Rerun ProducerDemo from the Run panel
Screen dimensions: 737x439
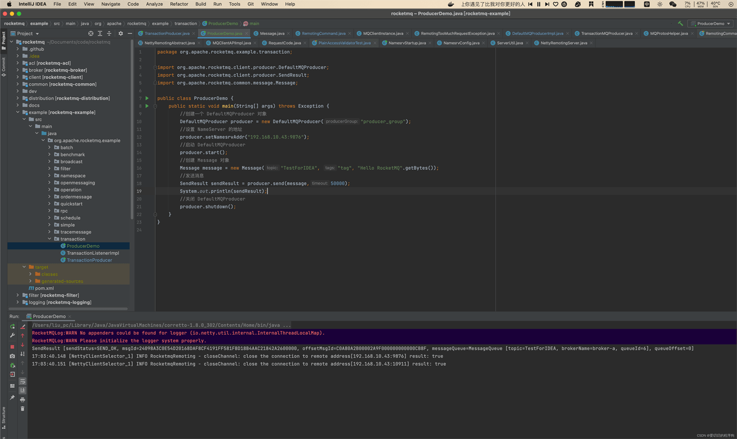pos(12,326)
